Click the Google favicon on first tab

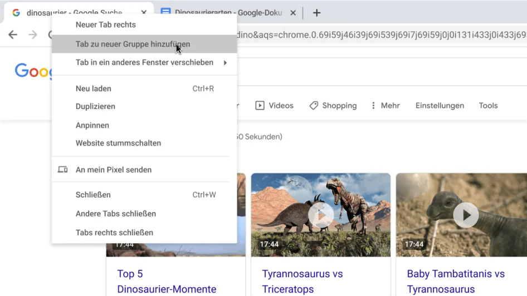click(16, 13)
